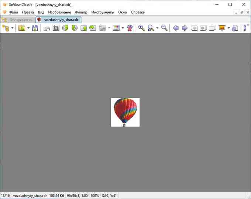The height and width of the screenshot is (199, 251).
Task: Minimize the inner document window
Action: [236, 12]
